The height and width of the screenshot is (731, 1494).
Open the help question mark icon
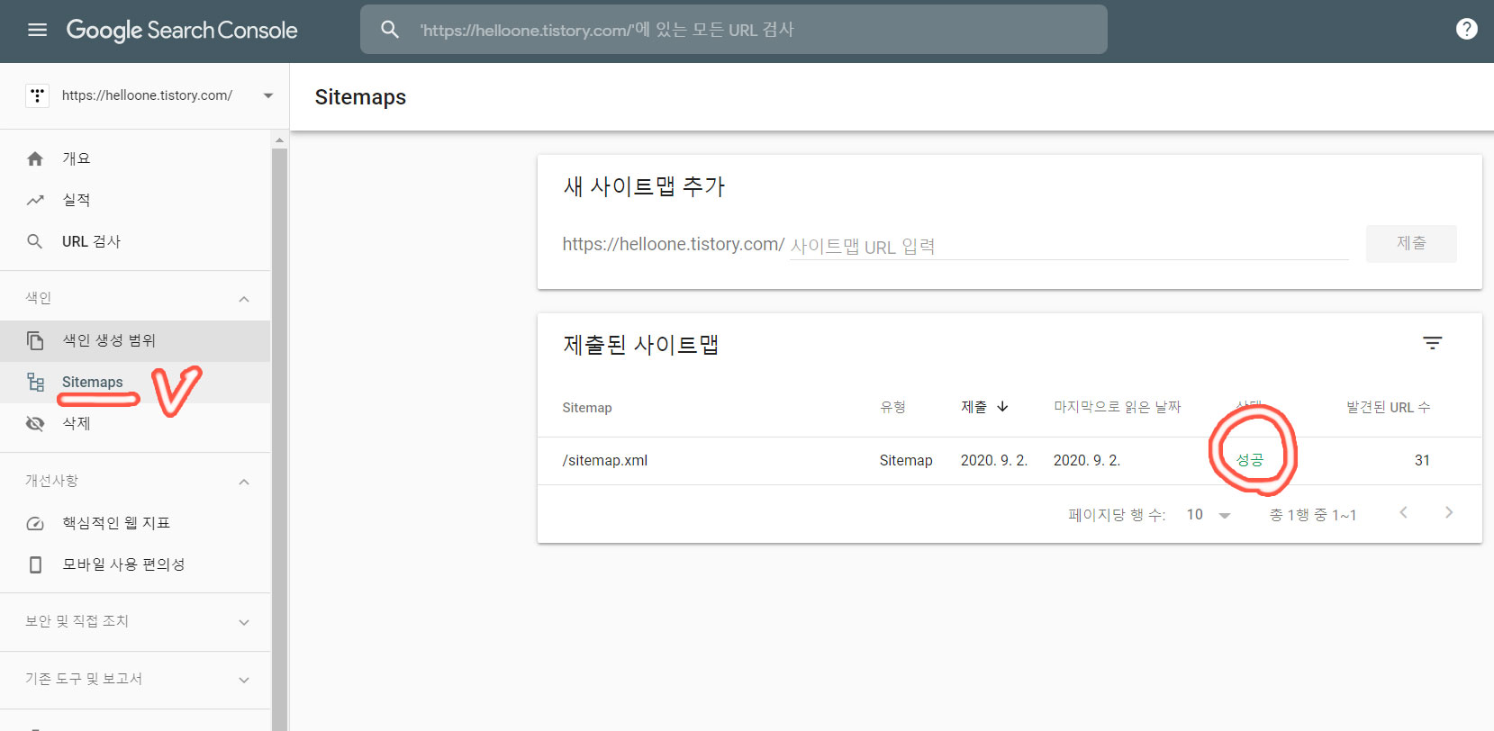pyautogui.click(x=1467, y=29)
